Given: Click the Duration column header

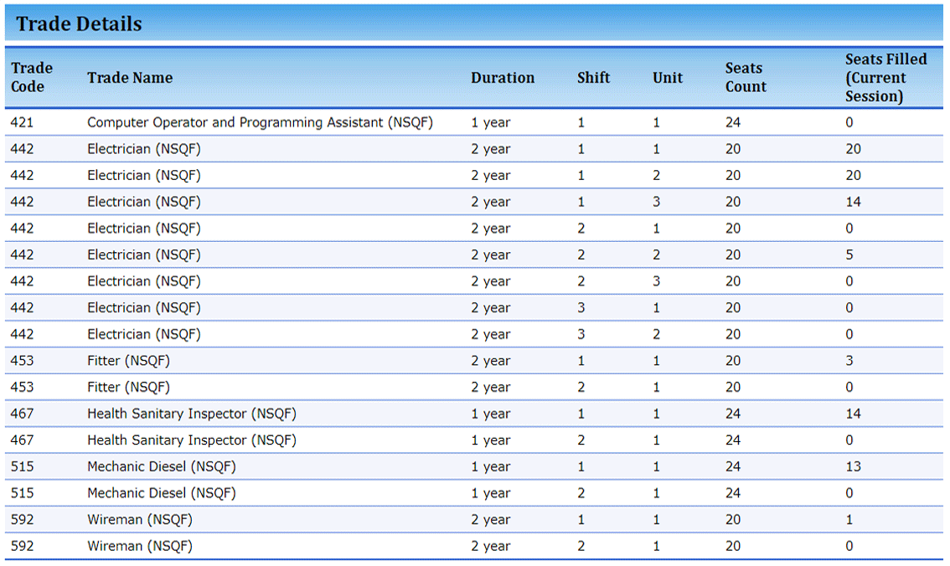Looking at the screenshot, I should tap(503, 78).
